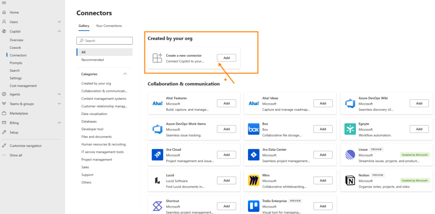Click the Billing card icon

coord(4,123)
